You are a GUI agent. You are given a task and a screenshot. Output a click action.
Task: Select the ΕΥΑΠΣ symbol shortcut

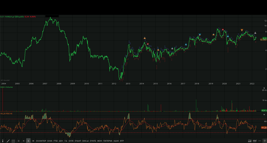[93, 141]
